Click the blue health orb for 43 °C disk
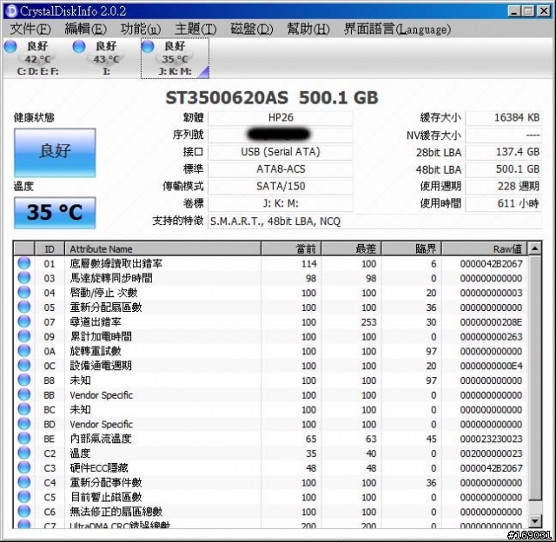The width and height of the screenshot is (556, 542). pyautogui.click(x=79, y=46)
